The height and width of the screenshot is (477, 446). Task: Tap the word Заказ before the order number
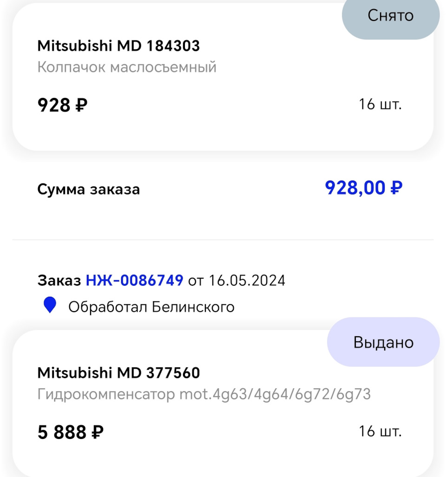pos(59,281)
